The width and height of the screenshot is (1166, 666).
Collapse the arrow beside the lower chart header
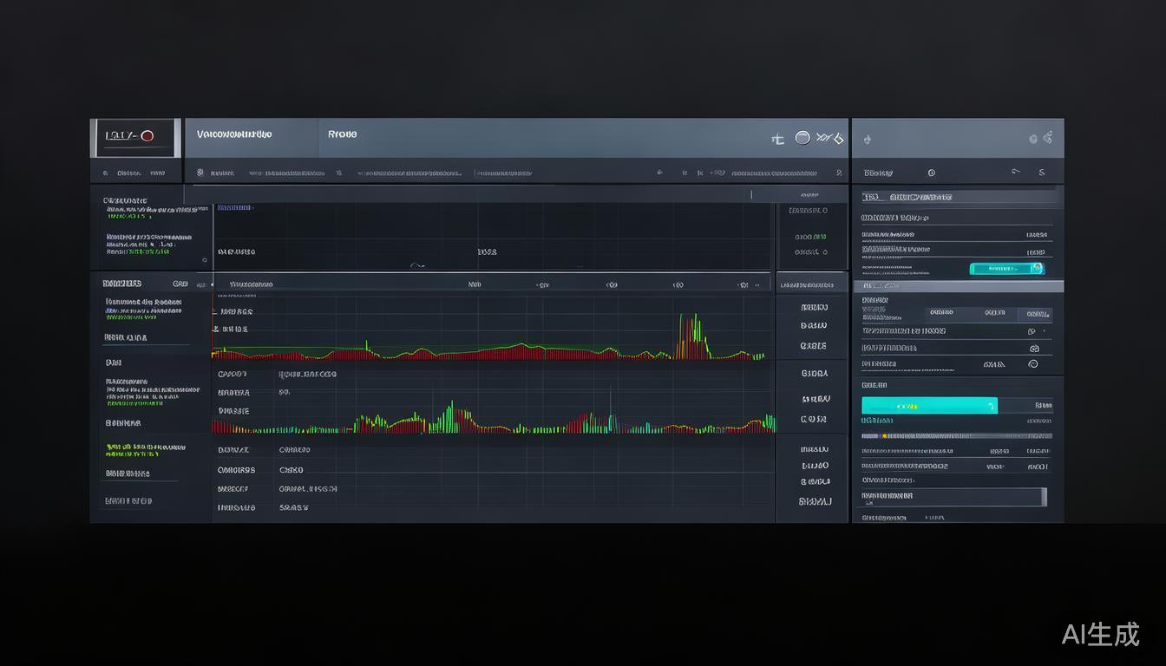(x=213, y=284)
